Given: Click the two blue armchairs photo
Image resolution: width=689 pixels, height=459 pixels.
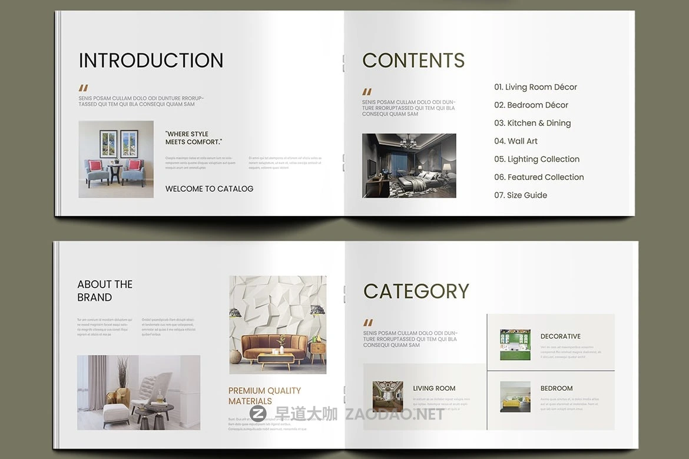Looking at the screenshot, I should (x=116, y=159).
